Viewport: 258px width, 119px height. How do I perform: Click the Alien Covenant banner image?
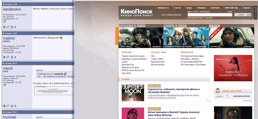141,38
